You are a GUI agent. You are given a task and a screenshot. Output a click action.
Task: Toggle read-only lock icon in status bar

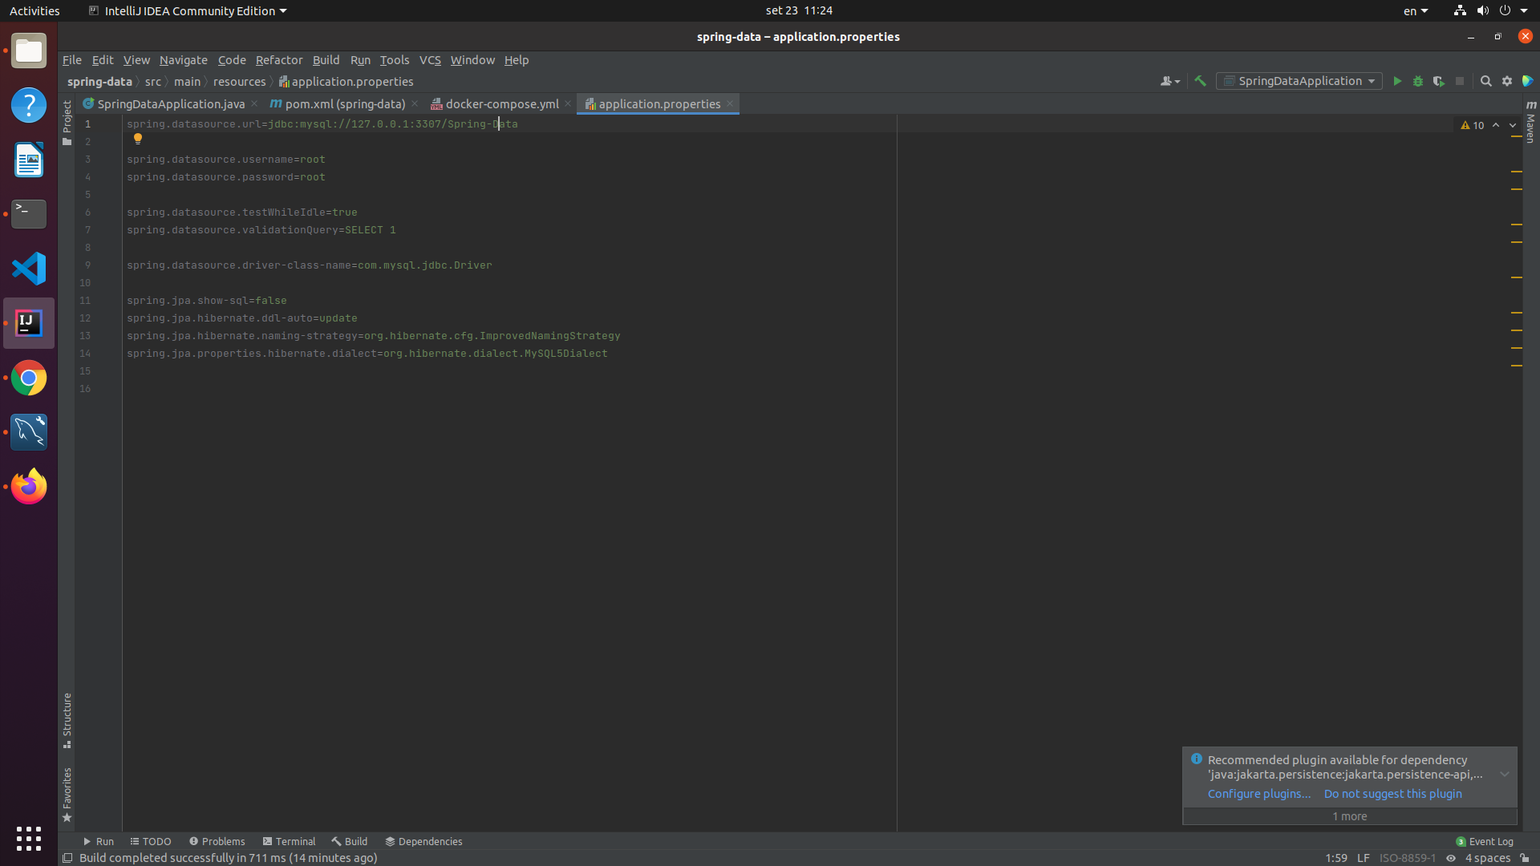(x=1525, y=858)
